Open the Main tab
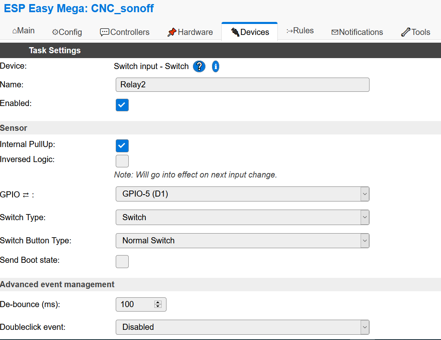 [x=23, y=31]
